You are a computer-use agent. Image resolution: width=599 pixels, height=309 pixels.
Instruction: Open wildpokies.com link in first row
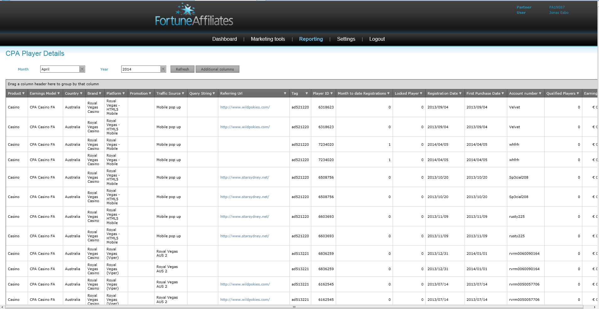point(245,107)
